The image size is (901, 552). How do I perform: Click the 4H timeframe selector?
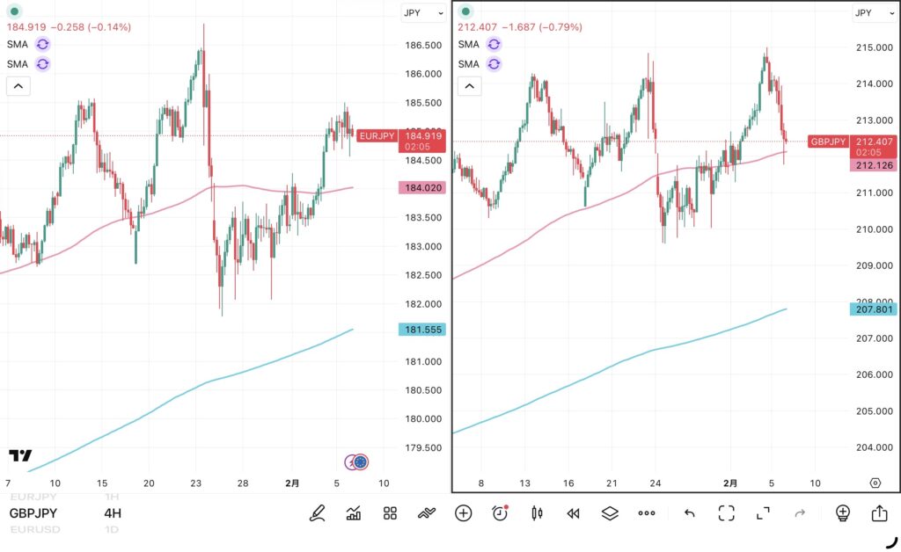click(113, 513)
